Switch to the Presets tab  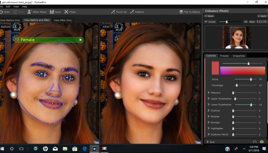pos(224,56)
